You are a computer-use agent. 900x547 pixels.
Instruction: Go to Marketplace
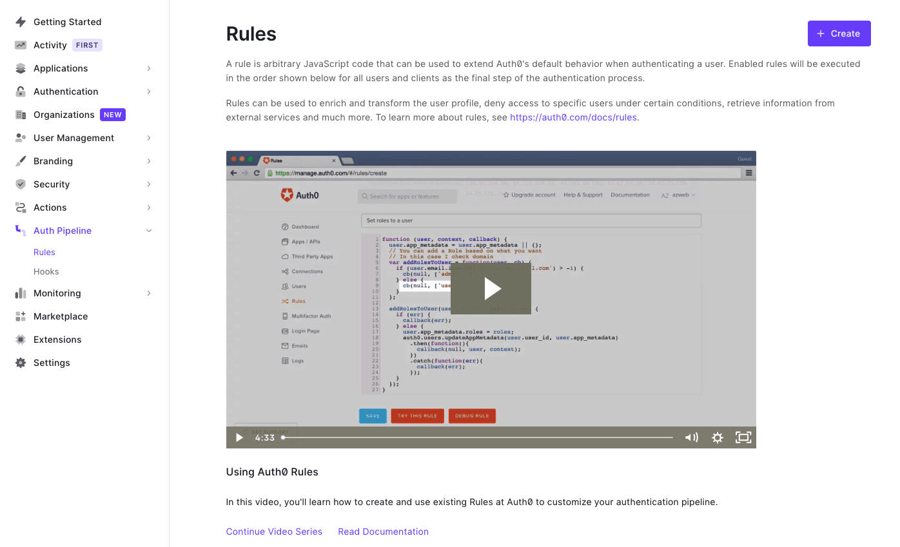[x=61, y=316]
